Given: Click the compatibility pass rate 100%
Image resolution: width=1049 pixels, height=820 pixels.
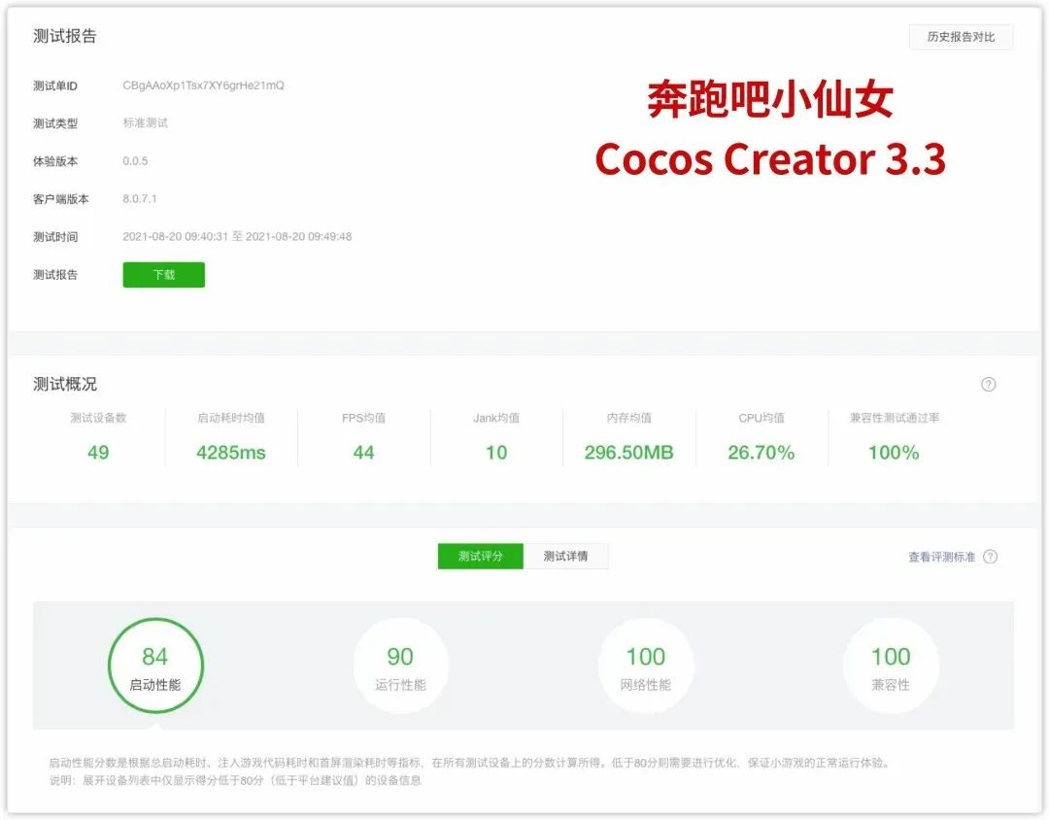Looking at the screenshot, I should pos(894,453).
